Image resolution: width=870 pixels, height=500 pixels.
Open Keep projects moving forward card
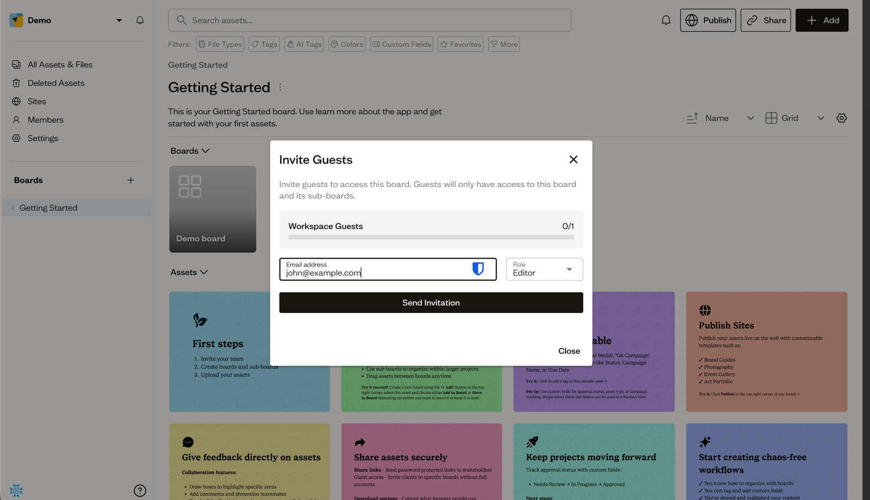point(594,461)
